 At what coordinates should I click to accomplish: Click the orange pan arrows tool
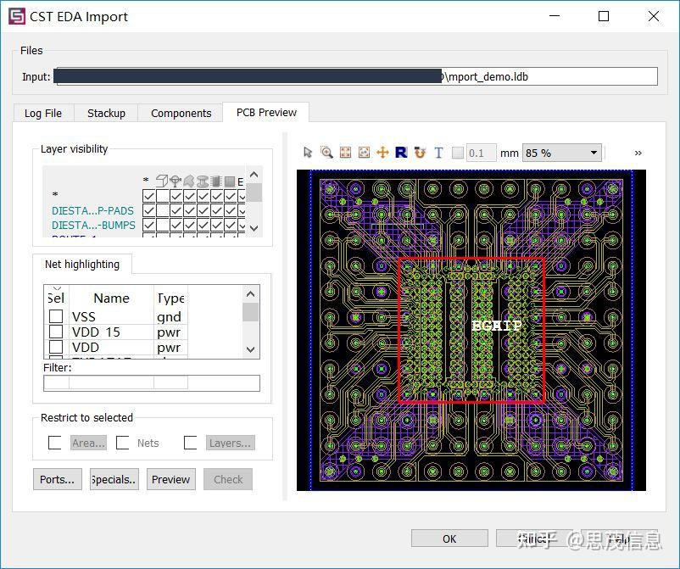point(382,153)
